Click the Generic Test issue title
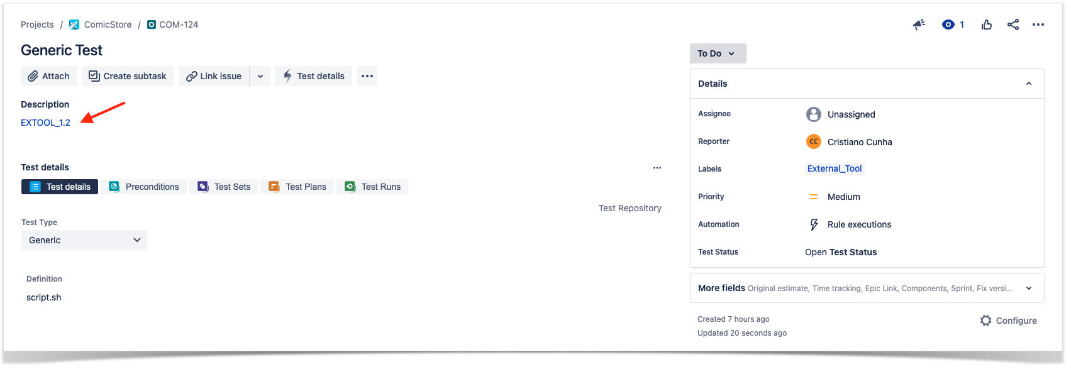Image resolution: width=1071 pixels, height=369 pixels. 62,50
